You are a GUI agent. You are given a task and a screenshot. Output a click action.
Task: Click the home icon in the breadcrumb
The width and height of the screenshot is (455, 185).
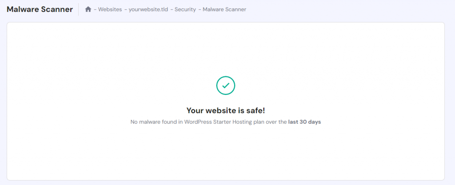tap(88, 9)
